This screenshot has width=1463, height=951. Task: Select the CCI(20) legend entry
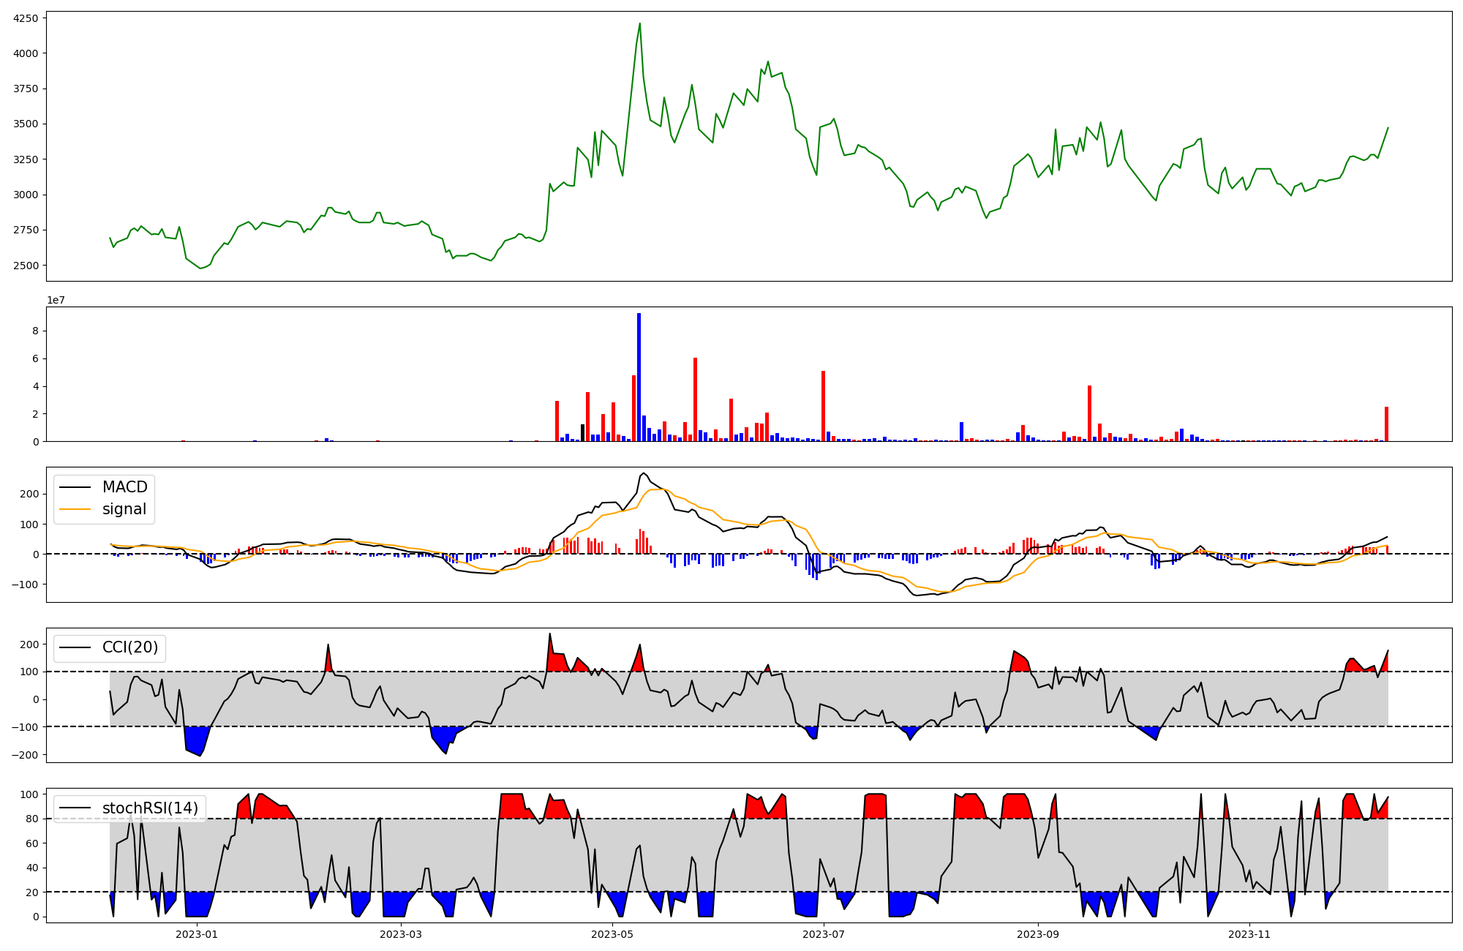(x=129, y=648)
